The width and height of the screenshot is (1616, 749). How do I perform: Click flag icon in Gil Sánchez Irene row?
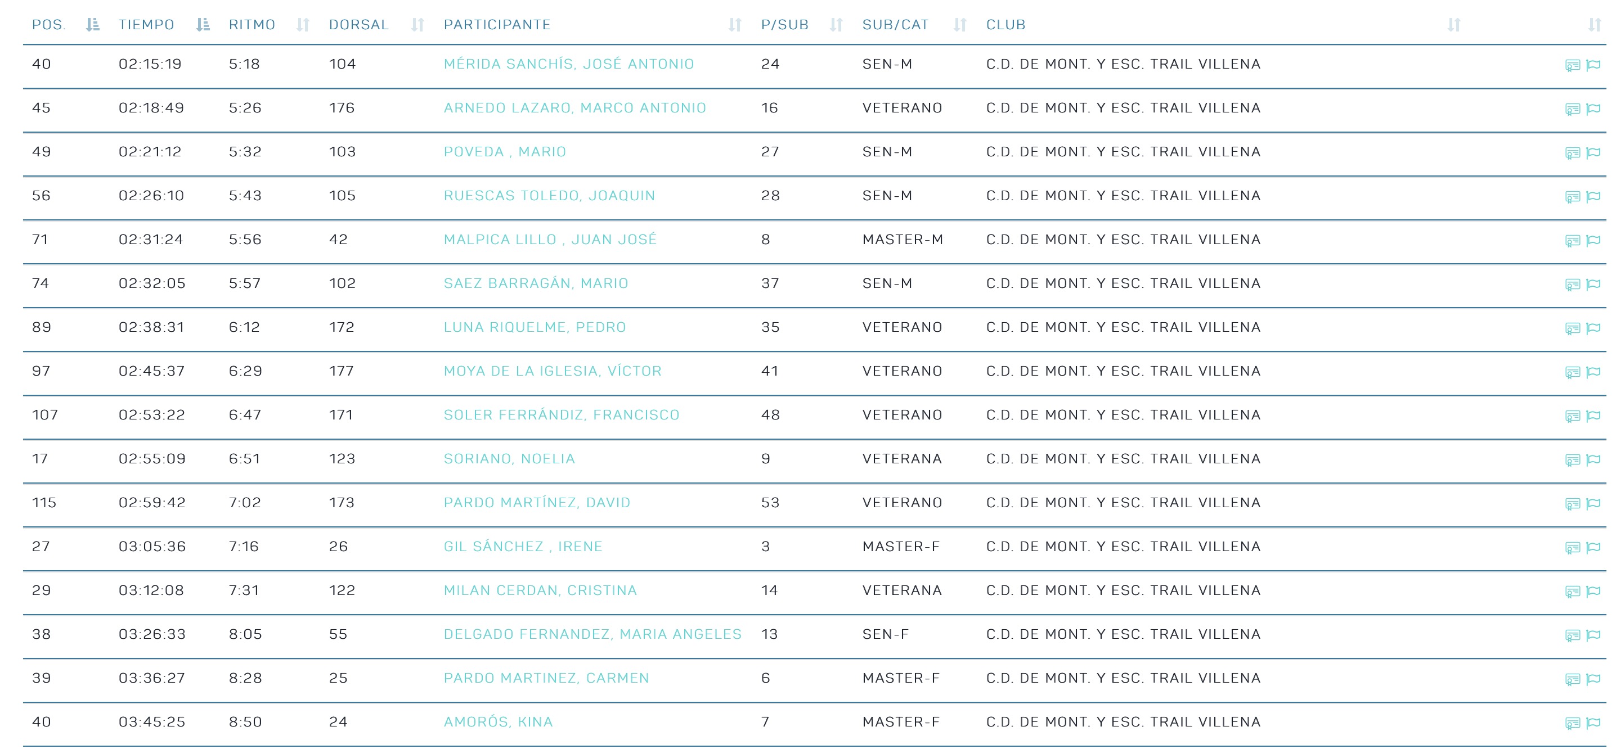coord(1593,548)
